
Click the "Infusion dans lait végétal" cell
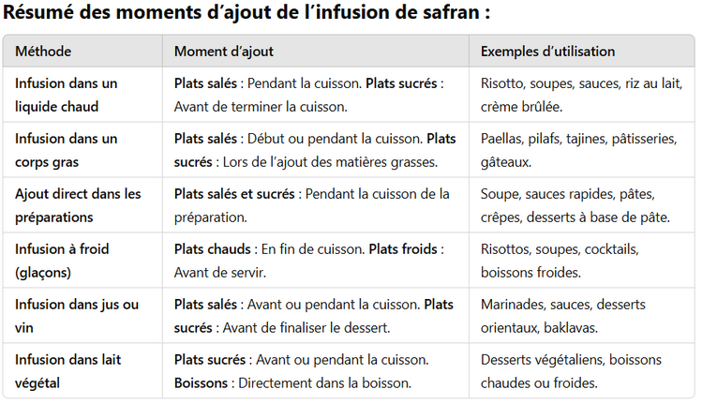[67, 371]
